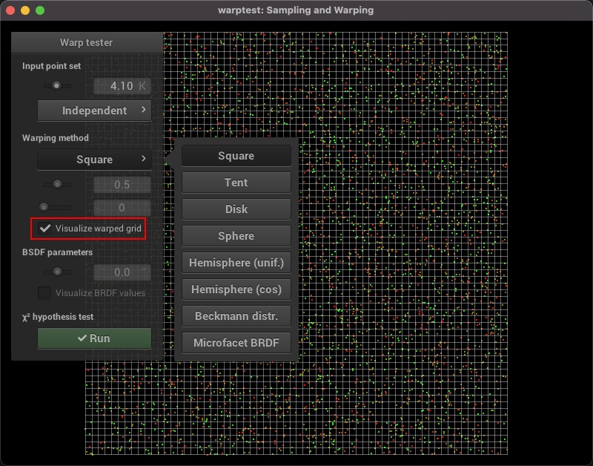Viewport: 593px width, 466px height.
Task: Click the 4.10 K point count field
Action: 122,86
